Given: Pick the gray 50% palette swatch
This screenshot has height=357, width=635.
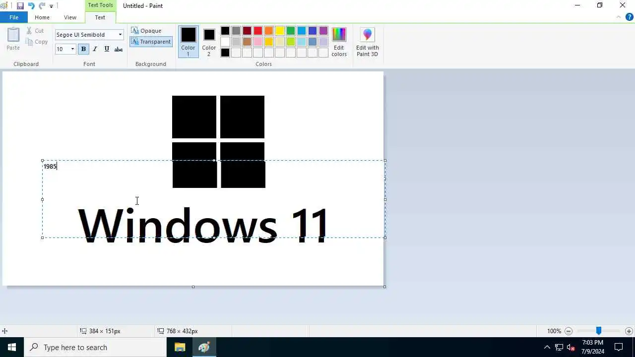Looking at the screenshot, I should click(236, 31).
